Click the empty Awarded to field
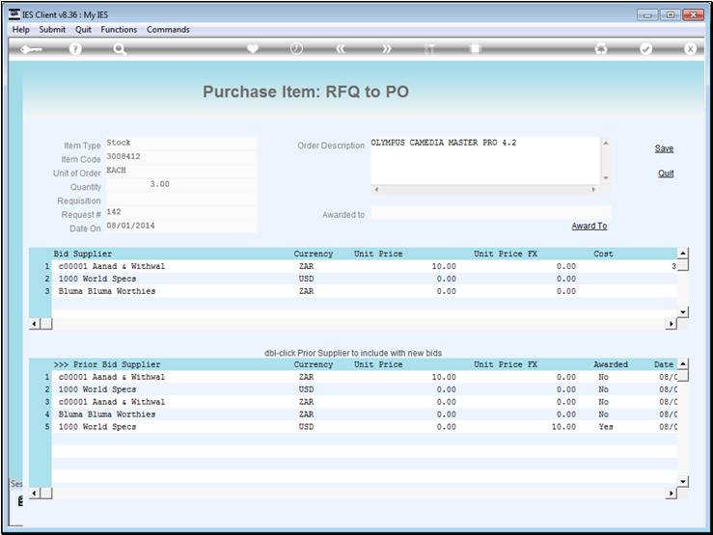Image resolution: width=713 pixels, height=535 pixels. tap(490, 213)
